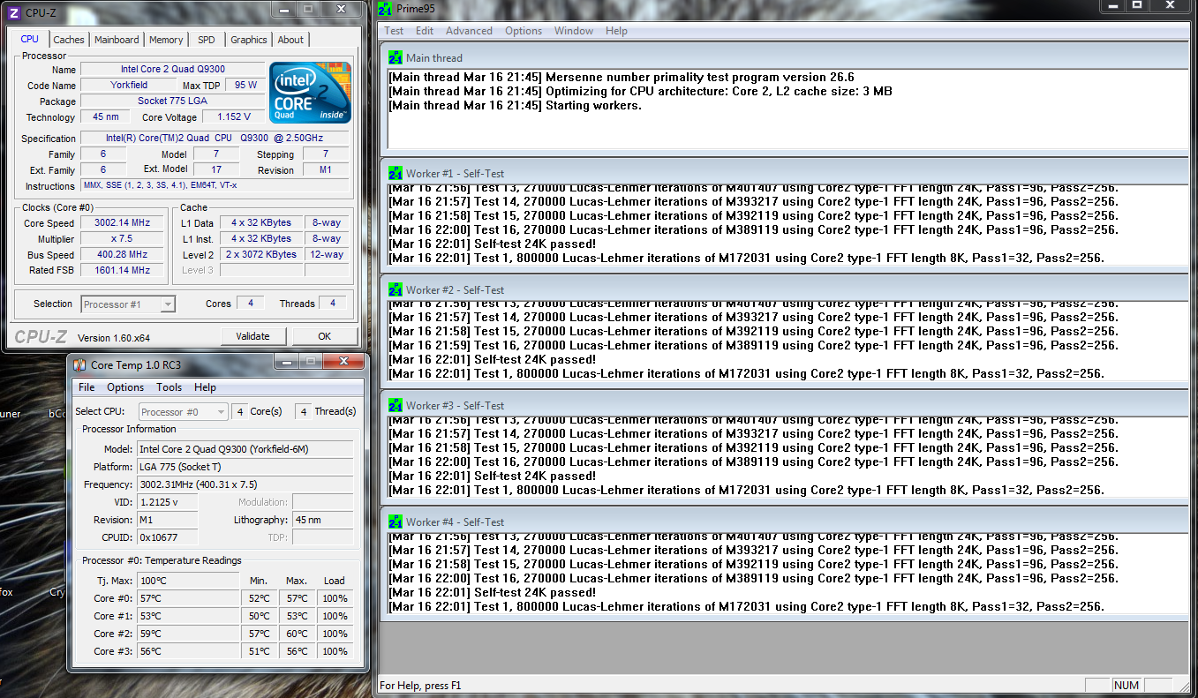Click the Worker #1 'Self-test 24K passed!' line
The image size is (1198, 698).
click(x=492, y=244)
